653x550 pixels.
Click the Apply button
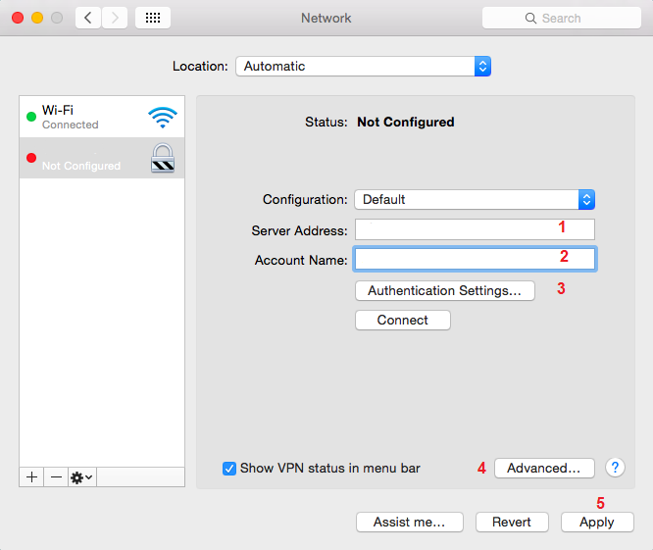(x=596, y=523)
